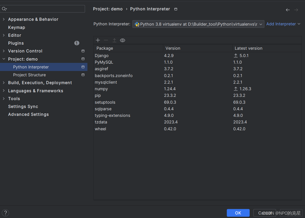The height and width of the screenshot is (218, 305).
Task: Open Advanced Settings page
Action: tap(28, 114)
